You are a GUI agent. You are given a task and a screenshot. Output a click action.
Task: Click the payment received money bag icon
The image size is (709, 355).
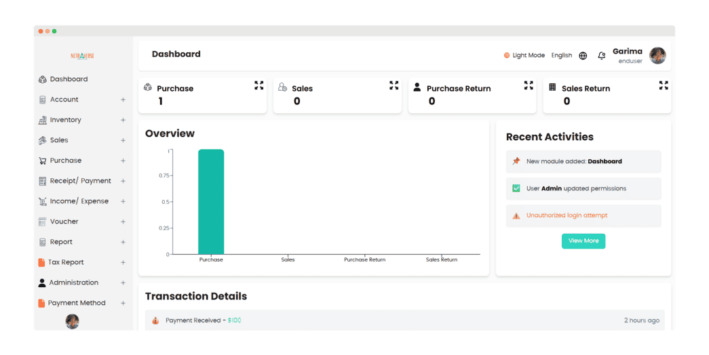coord(155,320)
